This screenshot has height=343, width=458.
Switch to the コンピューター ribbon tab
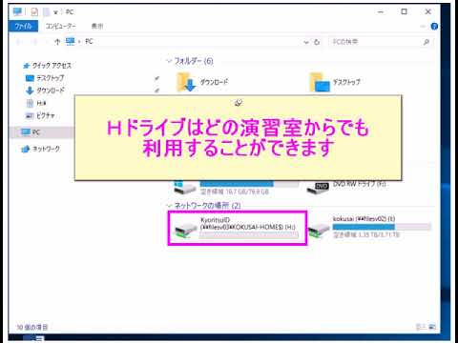[60, 26]
